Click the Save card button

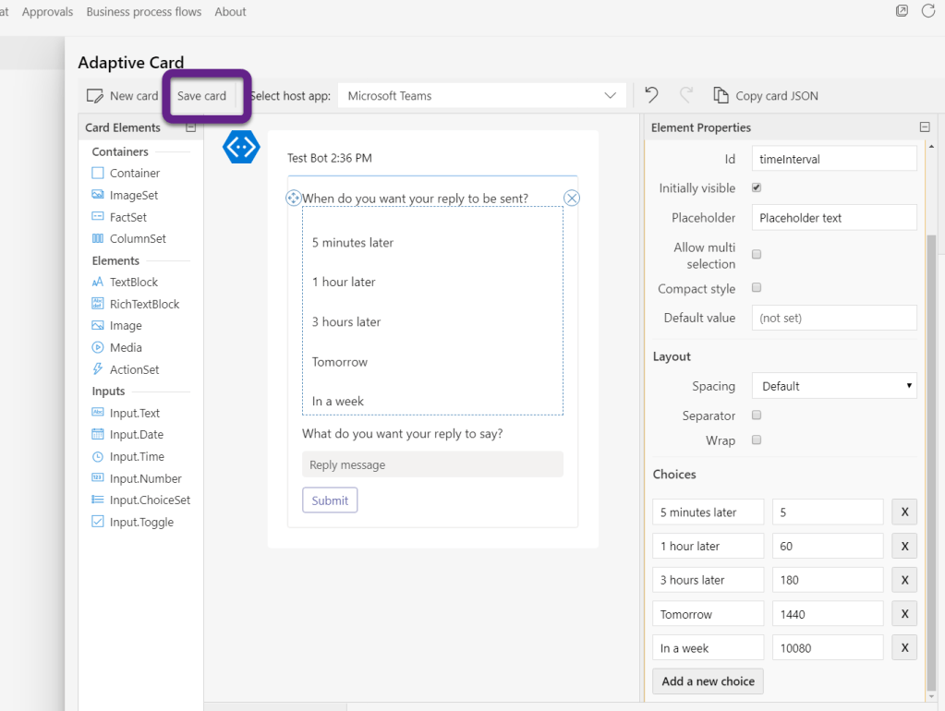pos(201,95)
